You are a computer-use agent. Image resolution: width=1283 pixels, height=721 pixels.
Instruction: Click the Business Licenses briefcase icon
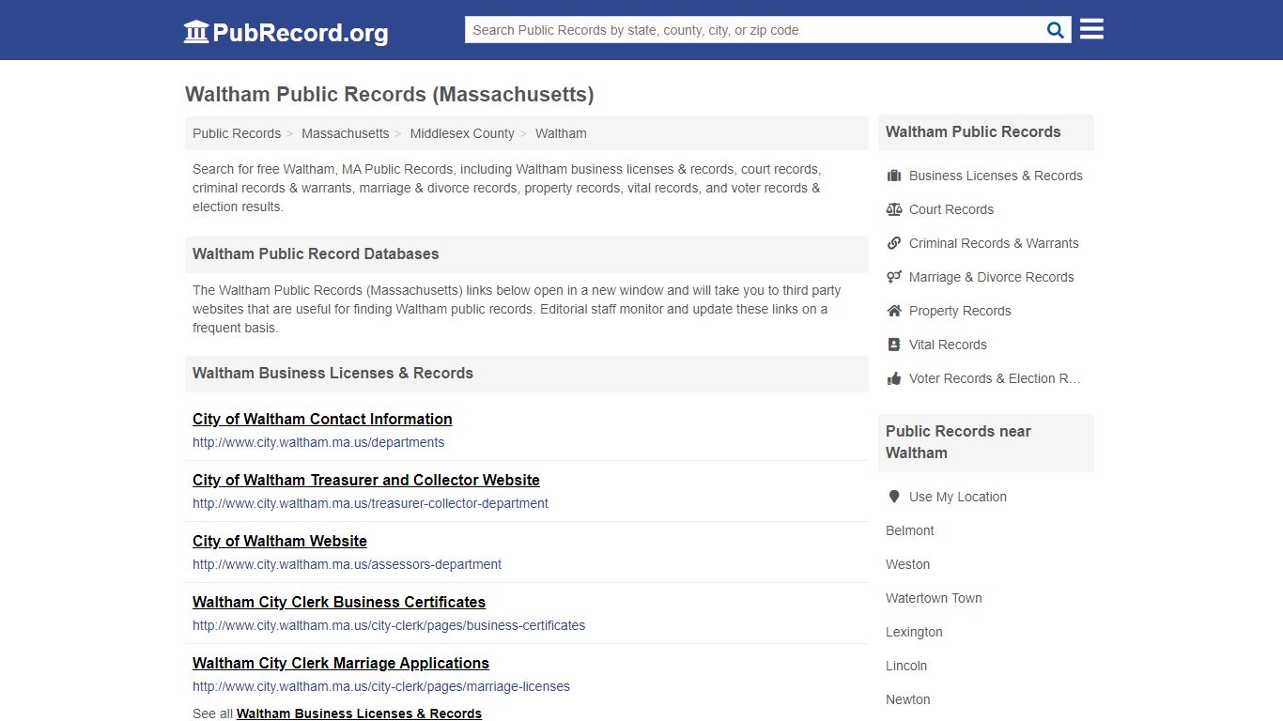point(894,176)
